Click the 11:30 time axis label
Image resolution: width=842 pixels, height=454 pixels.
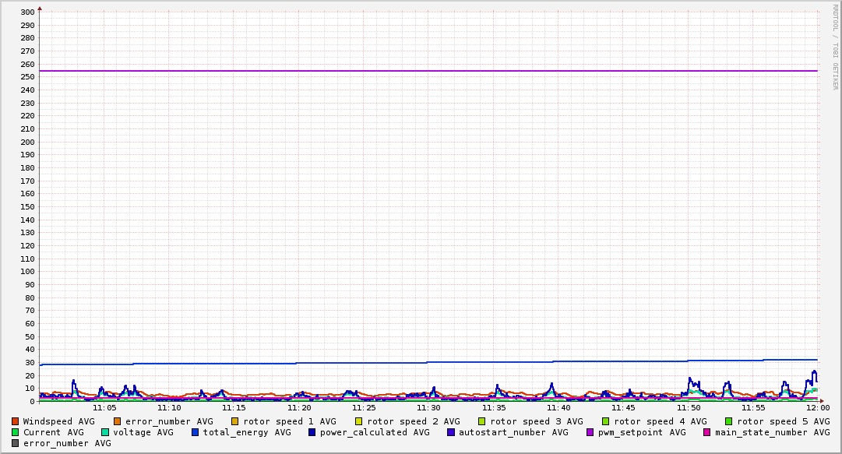(428, 407)
